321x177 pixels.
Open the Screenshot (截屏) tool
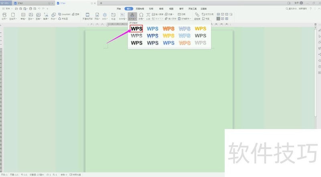(46, 16)
